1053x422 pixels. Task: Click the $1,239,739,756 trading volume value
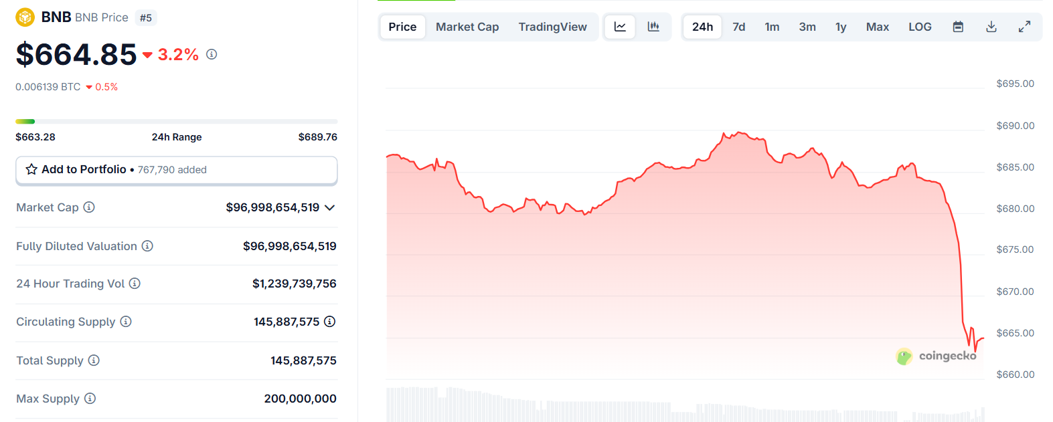tap(295, 284)
